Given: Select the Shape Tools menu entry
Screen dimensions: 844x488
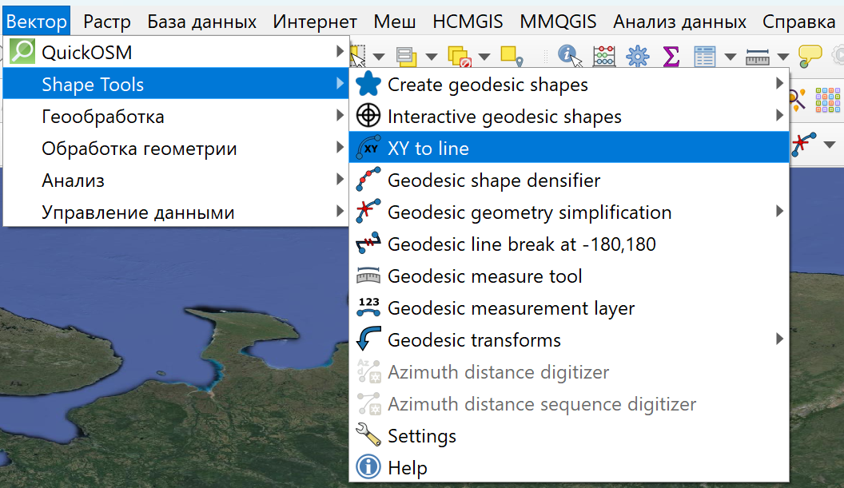Looking at the screenshot, I should coord(176,84).
